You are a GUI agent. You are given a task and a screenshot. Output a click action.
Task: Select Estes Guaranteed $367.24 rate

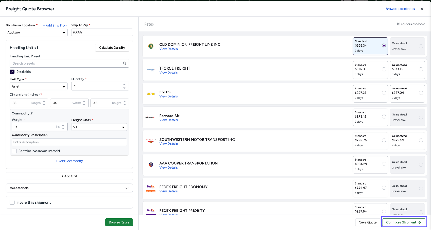[407, 94]
